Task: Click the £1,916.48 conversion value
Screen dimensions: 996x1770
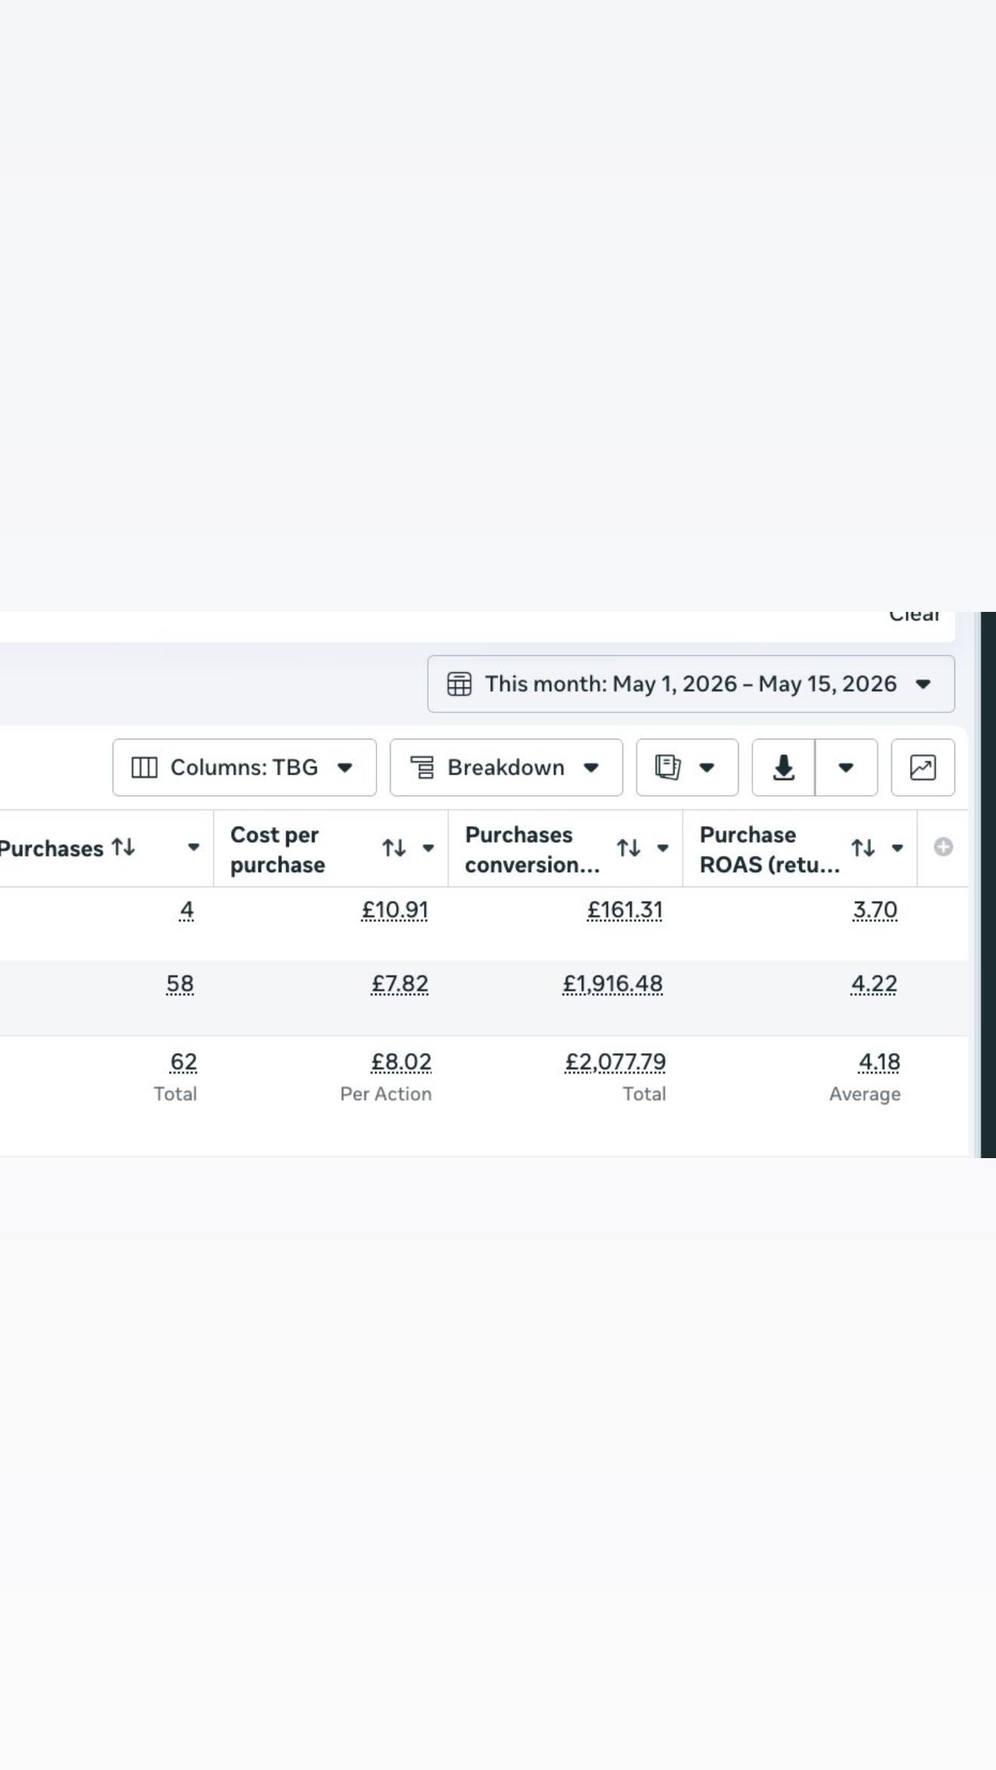Action: 613,984
